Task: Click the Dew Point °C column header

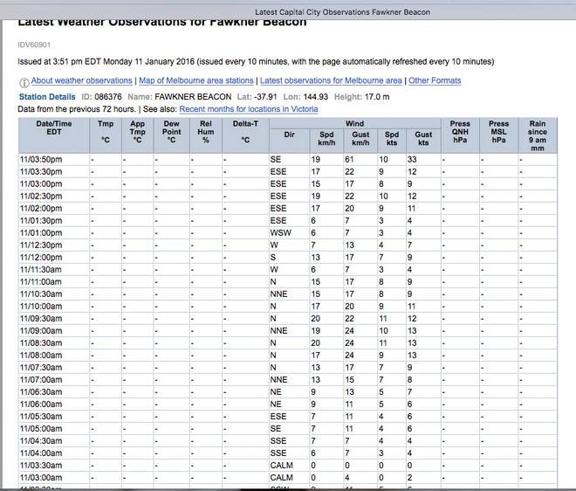Action: click(x=172, y=135)
